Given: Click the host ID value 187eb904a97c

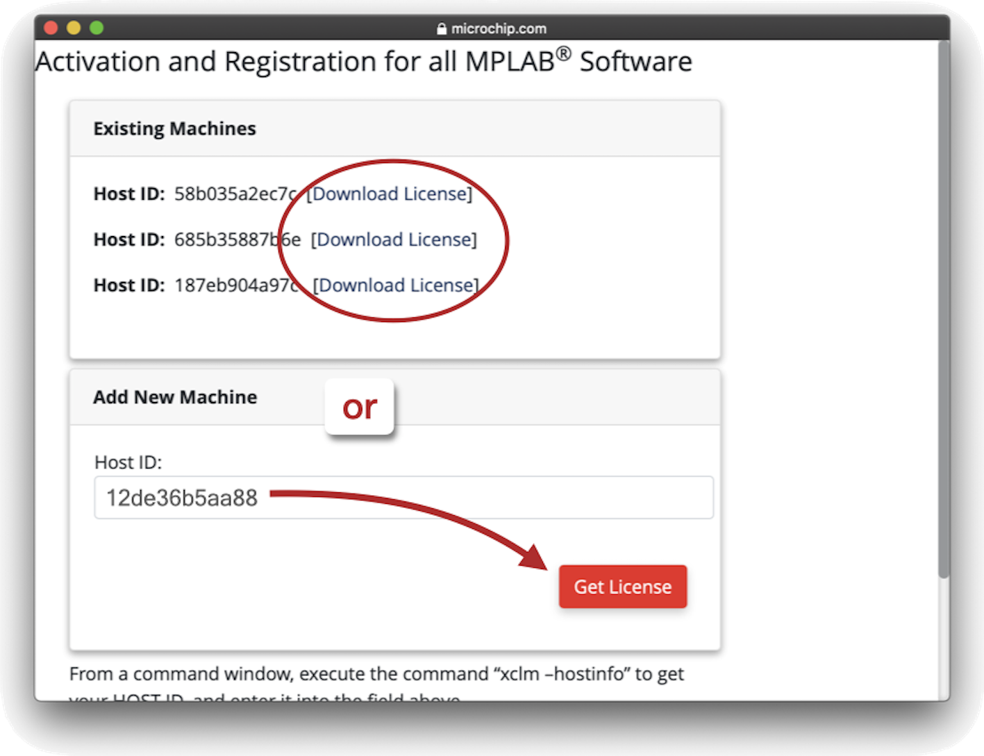Looking at the screenshot, I should click(236, 285).
